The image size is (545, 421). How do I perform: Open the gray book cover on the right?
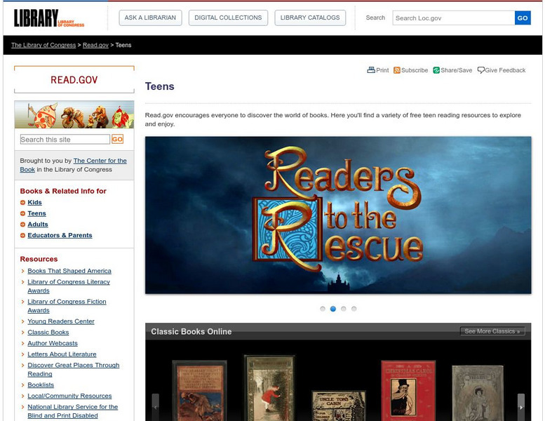tap(478, 393)
